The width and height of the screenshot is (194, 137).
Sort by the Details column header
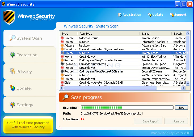pyautogui.click(x=179, y=34)
